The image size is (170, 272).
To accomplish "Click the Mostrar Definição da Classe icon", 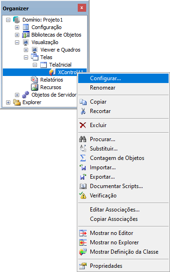I will tap(83, 252).
